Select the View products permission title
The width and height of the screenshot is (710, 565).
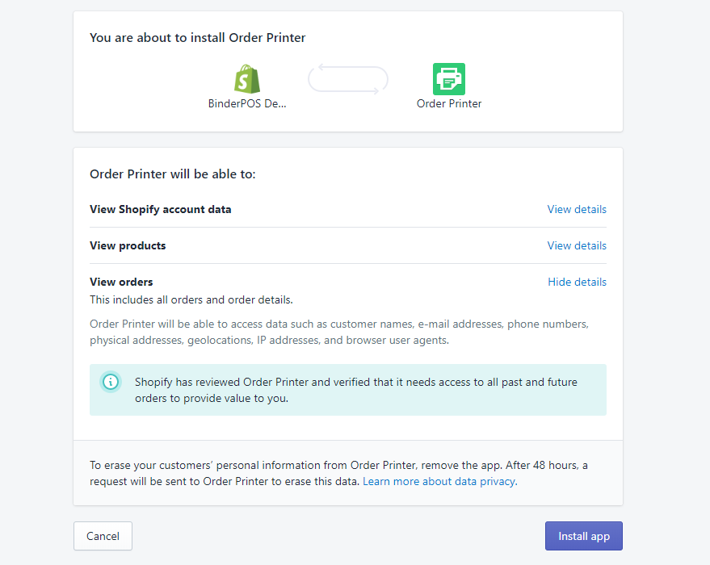(128, 245)
